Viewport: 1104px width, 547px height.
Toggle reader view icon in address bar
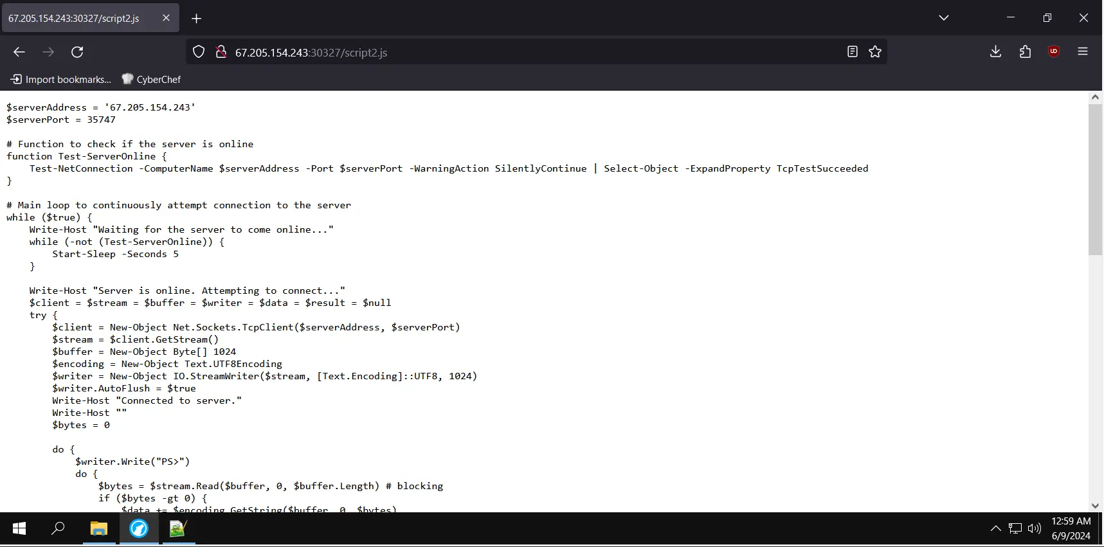pyautogui.click(x=853, y=52)
